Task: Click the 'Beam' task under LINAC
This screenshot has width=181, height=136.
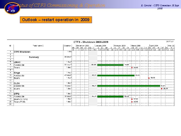Action: [x=17, y=67]
